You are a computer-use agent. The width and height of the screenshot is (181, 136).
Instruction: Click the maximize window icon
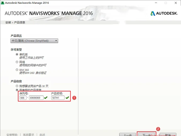pyautogui.click(x=166, y=3)
